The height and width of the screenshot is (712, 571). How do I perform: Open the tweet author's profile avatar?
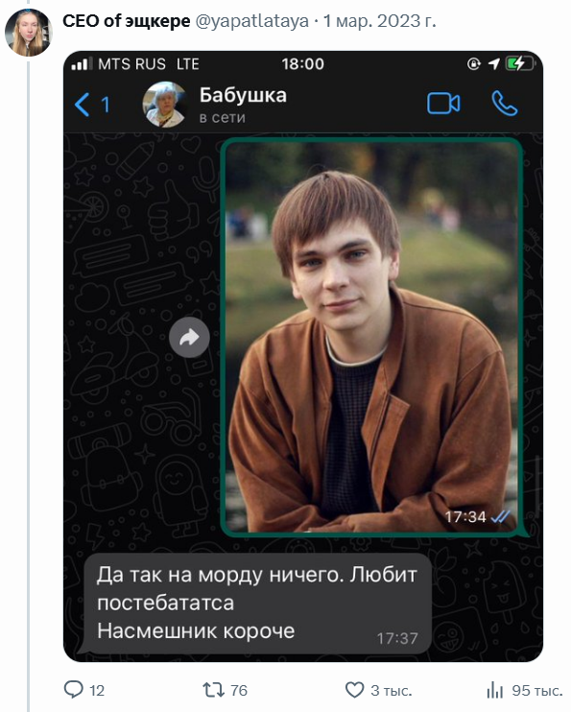pos(28,33)
